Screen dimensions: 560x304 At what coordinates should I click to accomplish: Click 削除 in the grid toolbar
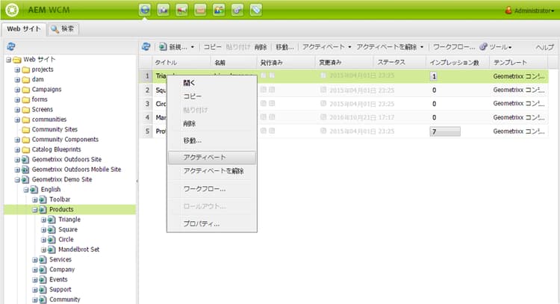(261, 47)
